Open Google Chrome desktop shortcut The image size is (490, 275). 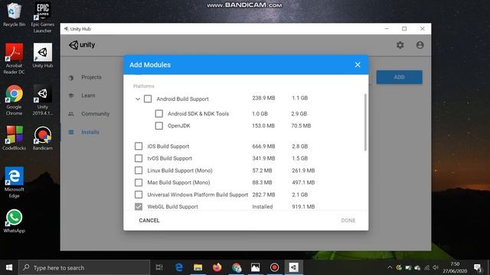(x=14, y=100)
